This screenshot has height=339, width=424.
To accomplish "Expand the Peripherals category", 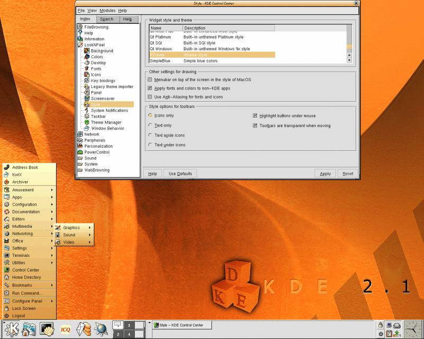I will click(x=91, y=140).
